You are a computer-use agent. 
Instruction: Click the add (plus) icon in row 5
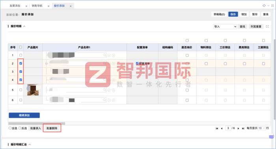point(109,90)
